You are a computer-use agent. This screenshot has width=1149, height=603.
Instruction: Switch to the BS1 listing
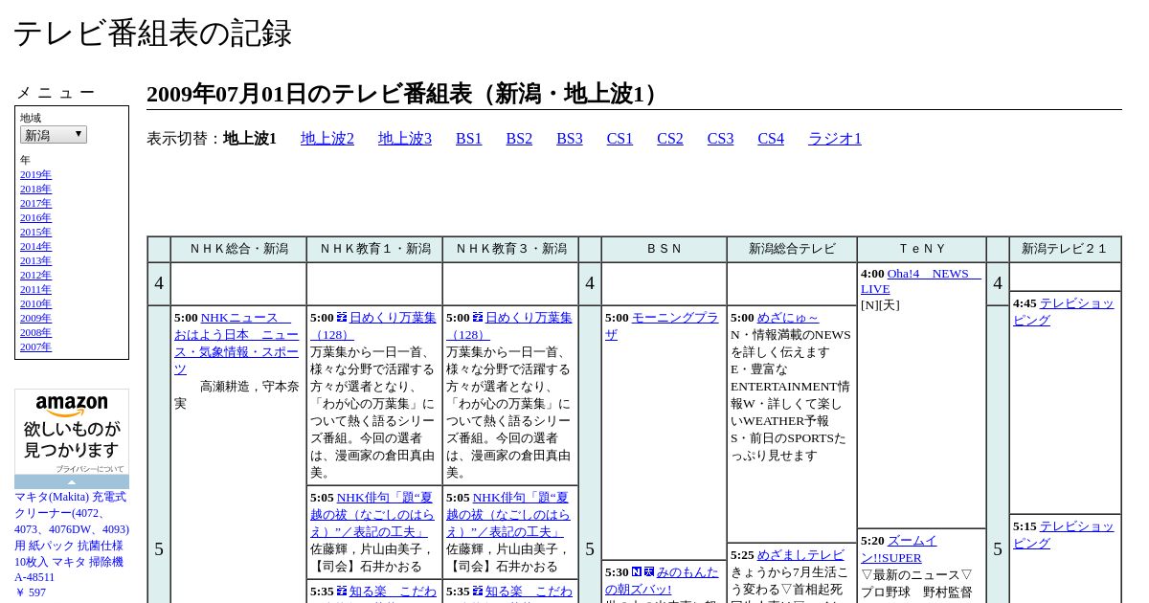click(469, 139)
